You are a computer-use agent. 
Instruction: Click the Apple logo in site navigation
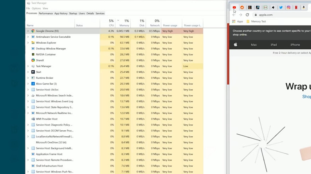tap(235, 45)
